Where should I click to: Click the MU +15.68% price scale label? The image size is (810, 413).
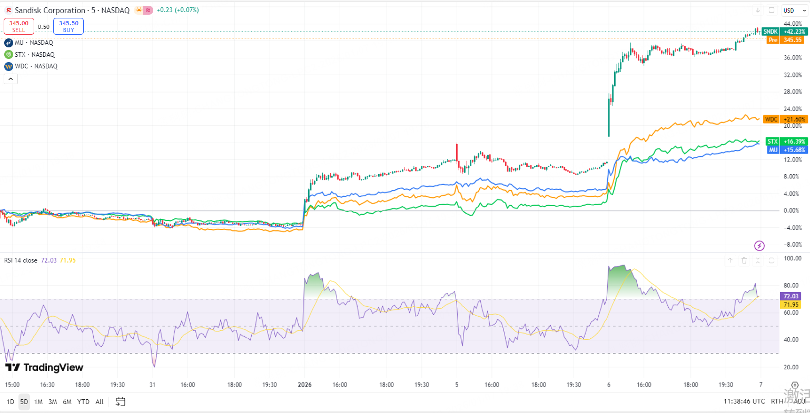[x=787, y=150]
